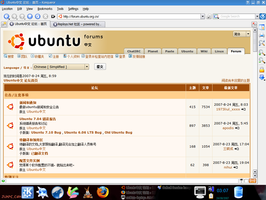266x200 pixels.
Task: Open the Tools menu
Action: pyautogui.click(x=60, y=9)
